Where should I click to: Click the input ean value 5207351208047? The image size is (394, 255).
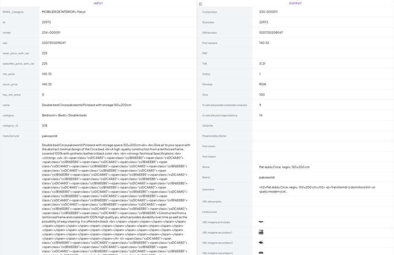coord(54,43)
